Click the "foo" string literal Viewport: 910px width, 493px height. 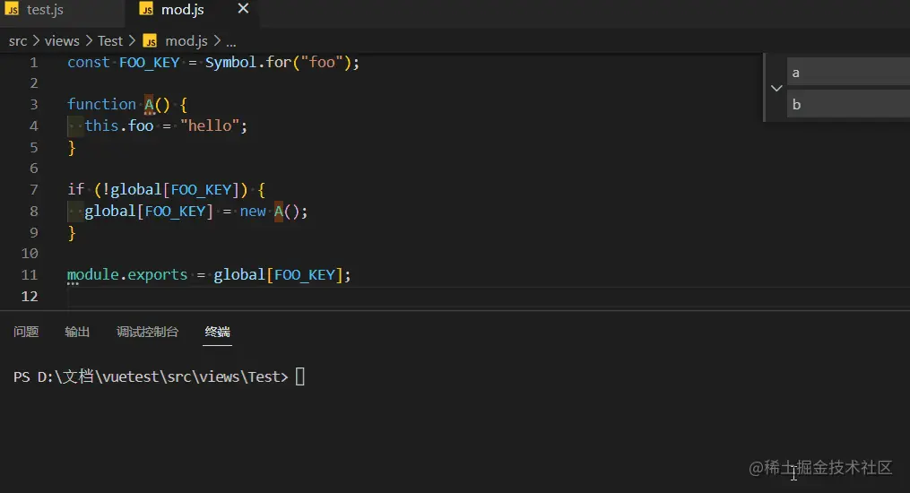tap(322, 62)
